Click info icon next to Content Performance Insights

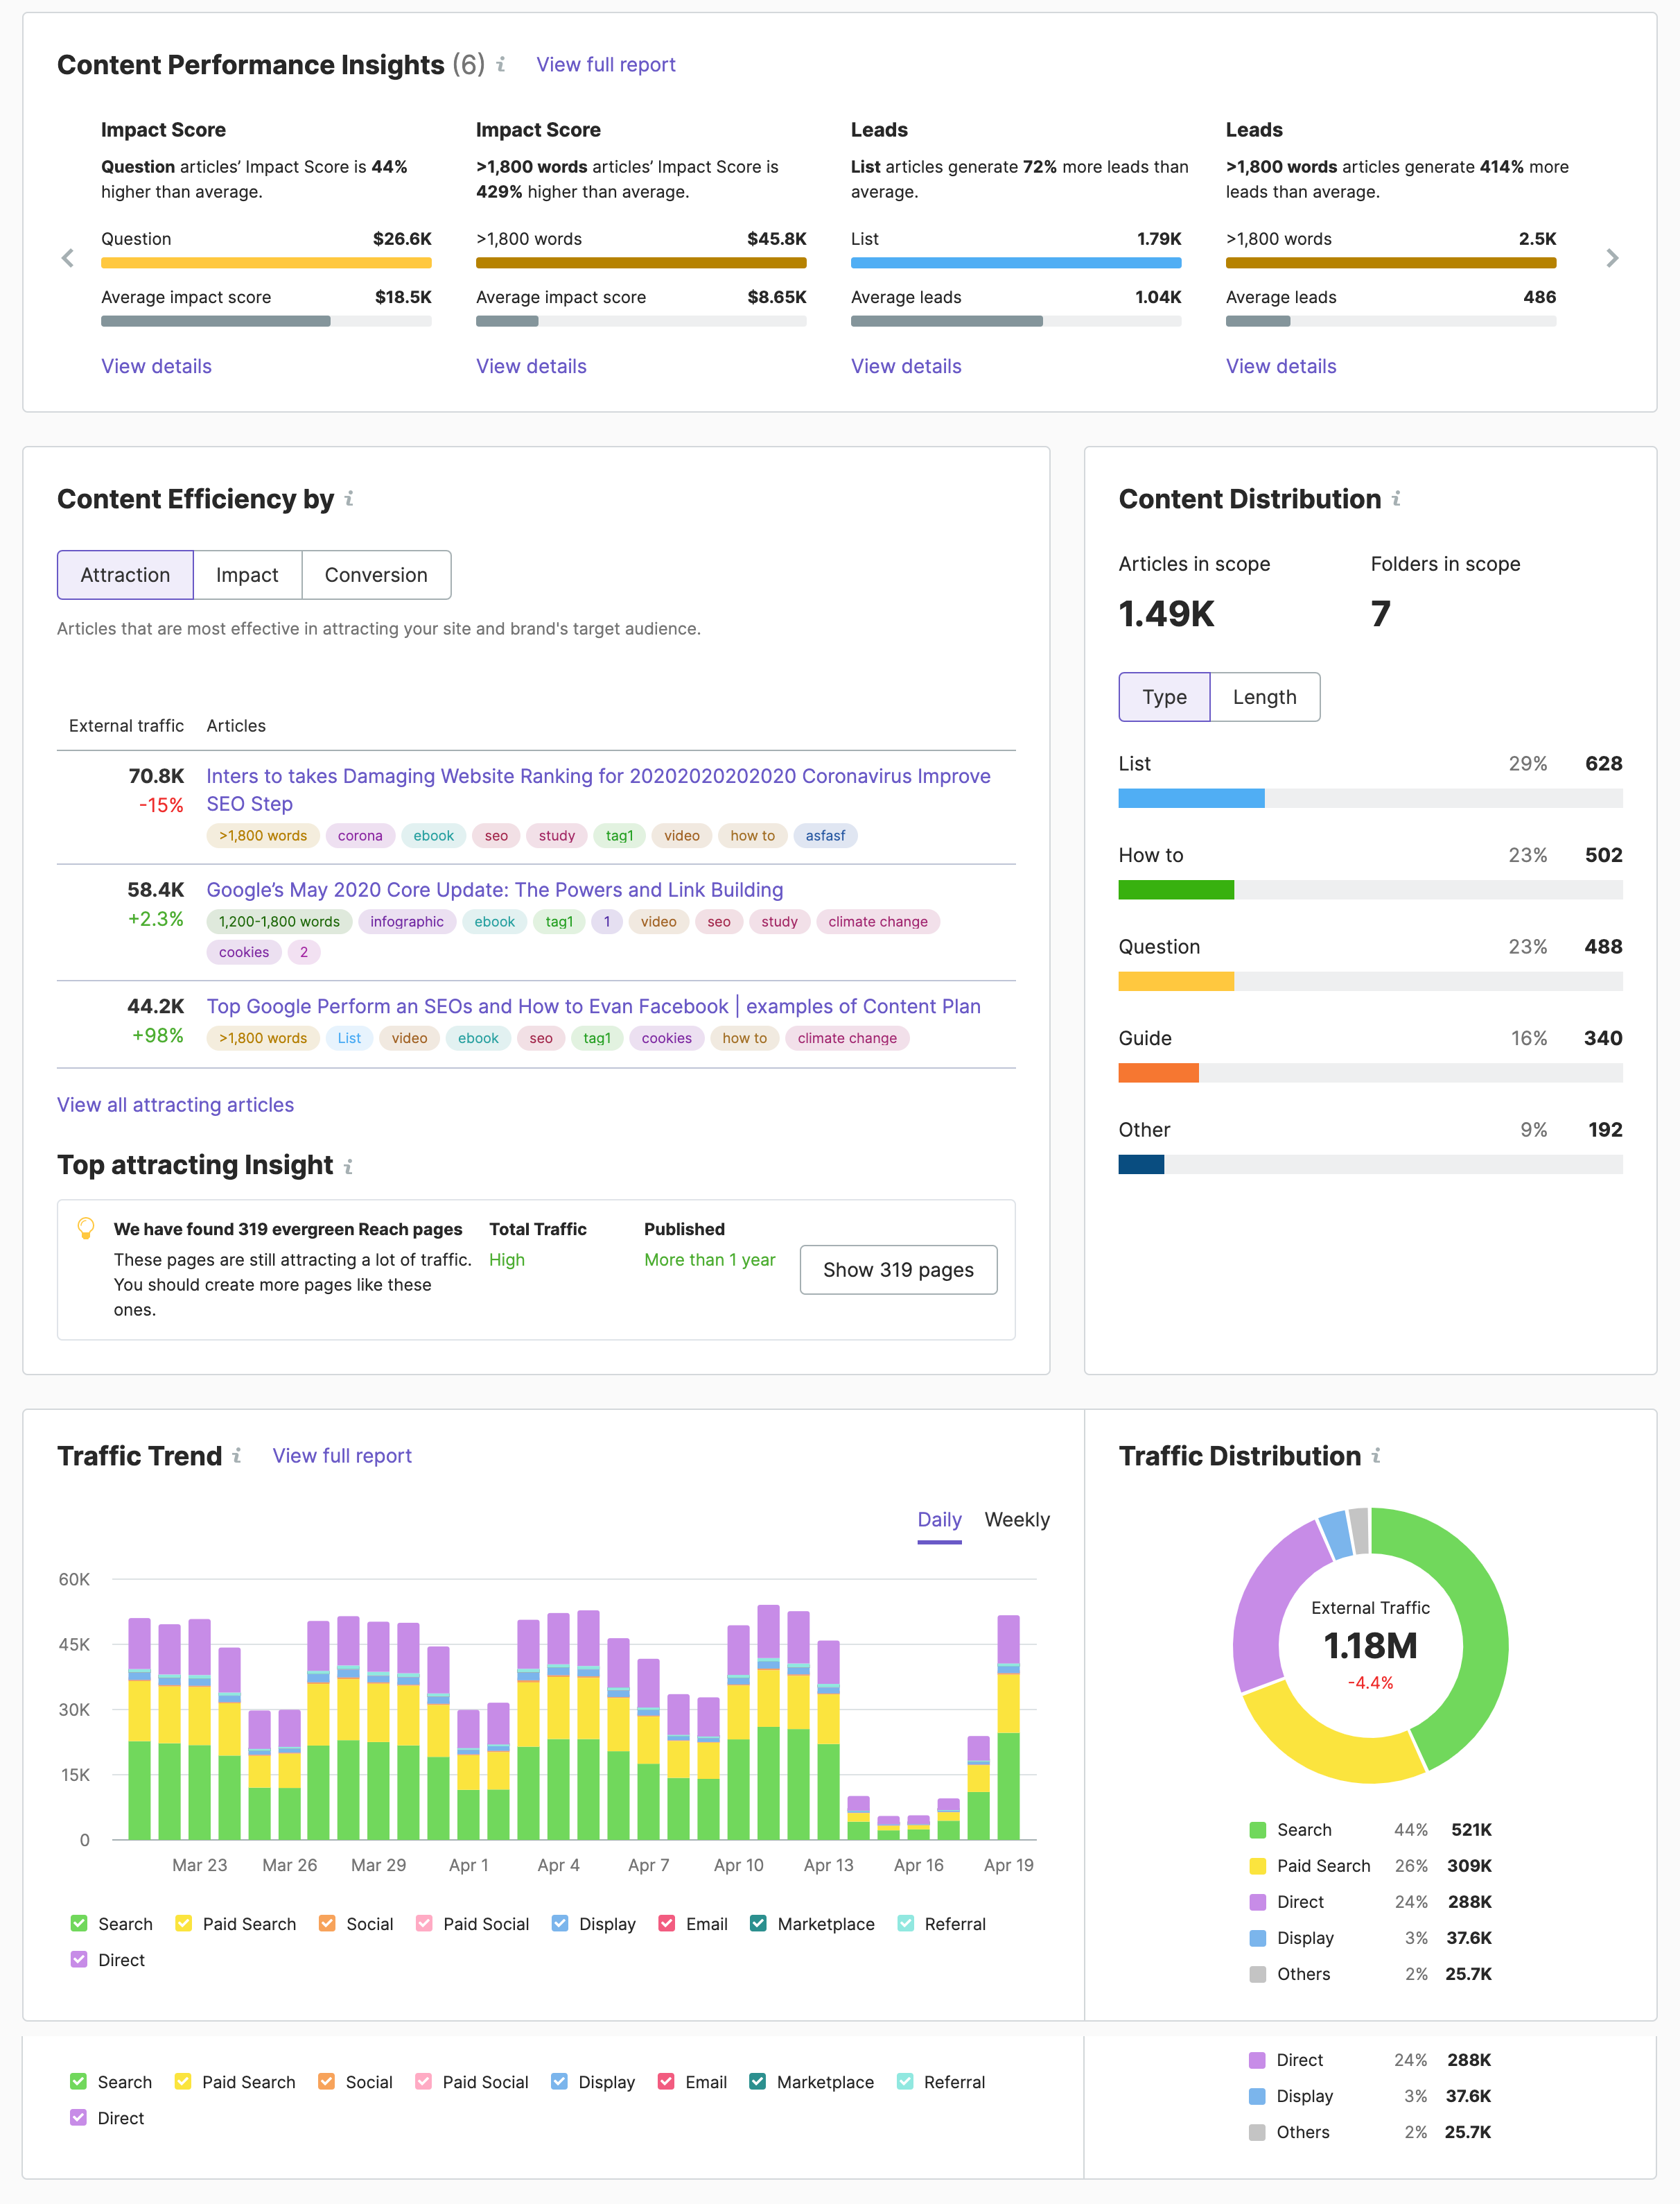coord(501,65)
